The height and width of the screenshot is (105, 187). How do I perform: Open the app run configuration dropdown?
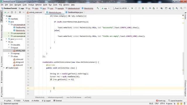click(105, 8)
